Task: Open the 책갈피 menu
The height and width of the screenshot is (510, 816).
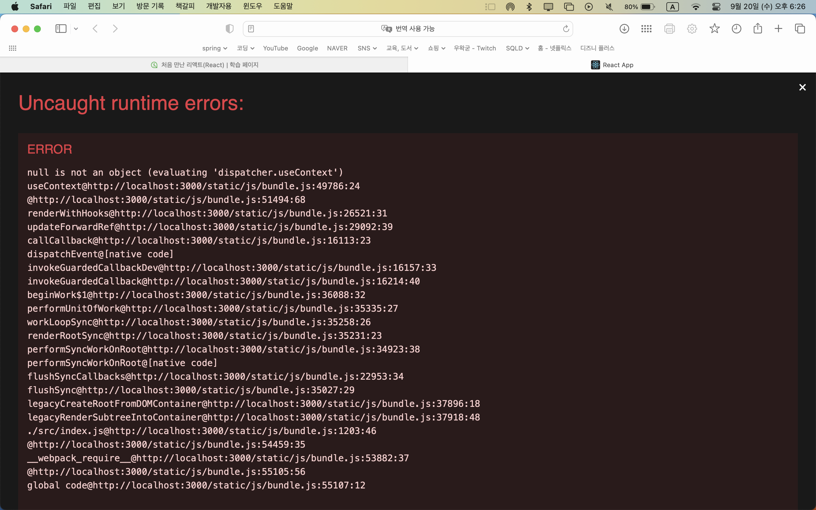Action: [185, 7]
